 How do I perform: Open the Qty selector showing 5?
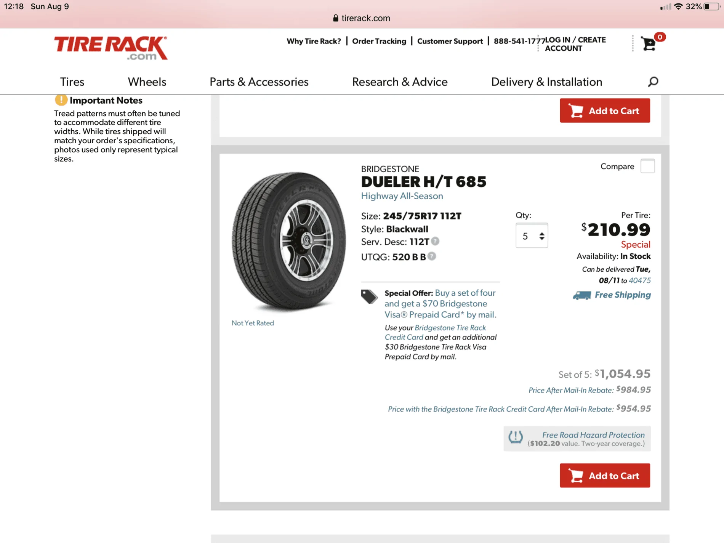tap(532, 235)
